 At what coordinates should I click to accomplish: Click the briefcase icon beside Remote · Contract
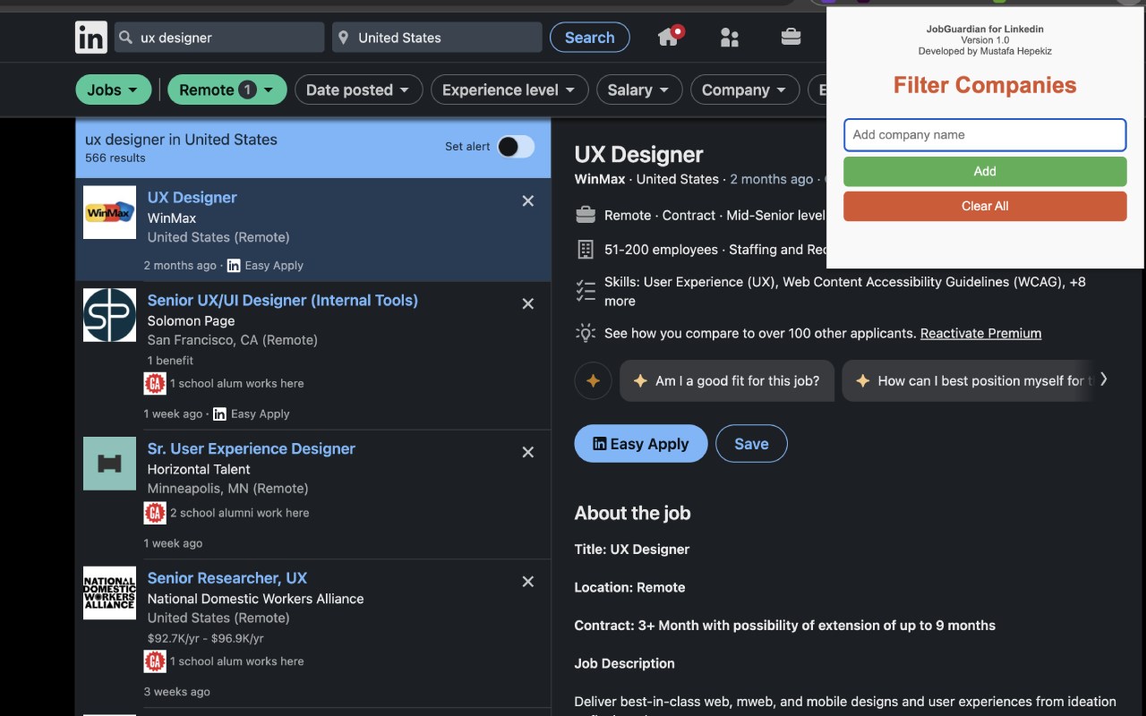pyautogui.click(x=586, y=215)
